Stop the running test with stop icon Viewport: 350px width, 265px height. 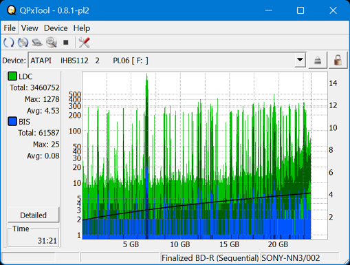pos(66,43)
